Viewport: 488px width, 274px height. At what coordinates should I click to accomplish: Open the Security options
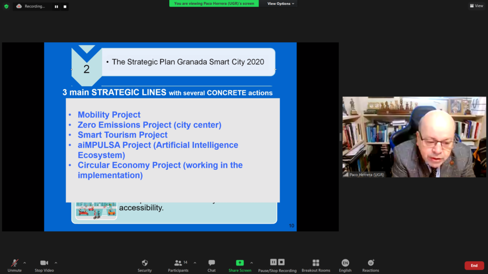[145, 264]
